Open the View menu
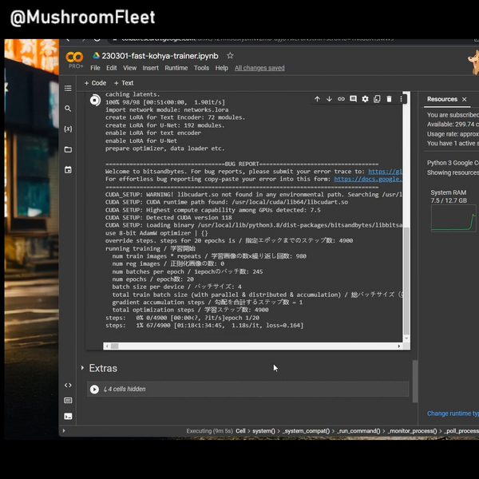Viewport: 479px width, 479px height. [x=129, y=68]
